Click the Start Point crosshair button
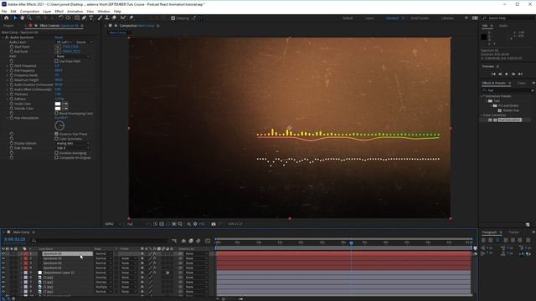 pyautogui.click(x=58, y=47)
